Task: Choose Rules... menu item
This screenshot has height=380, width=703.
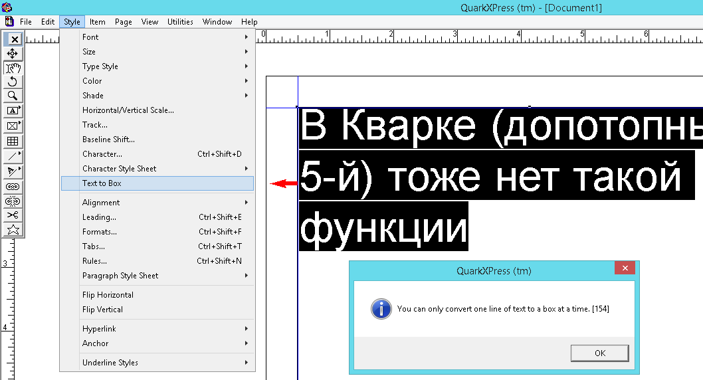Action: click(x=157, y=261)
